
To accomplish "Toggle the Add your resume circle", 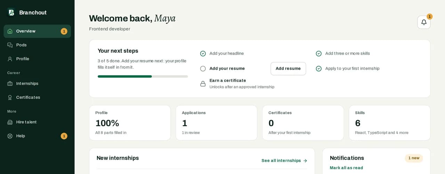I will click(203, 69).
